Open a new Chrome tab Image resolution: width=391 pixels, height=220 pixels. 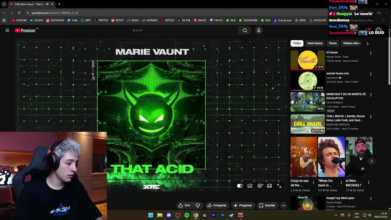pos(59,4)
